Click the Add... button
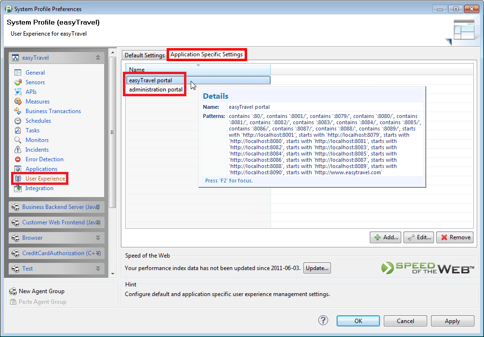The image size is (484, 337). point(386,237)
